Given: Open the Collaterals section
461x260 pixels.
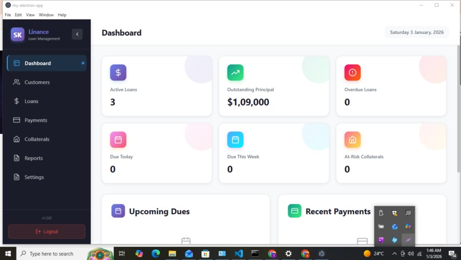Looking at the screenshot, I should click(47, 139).
